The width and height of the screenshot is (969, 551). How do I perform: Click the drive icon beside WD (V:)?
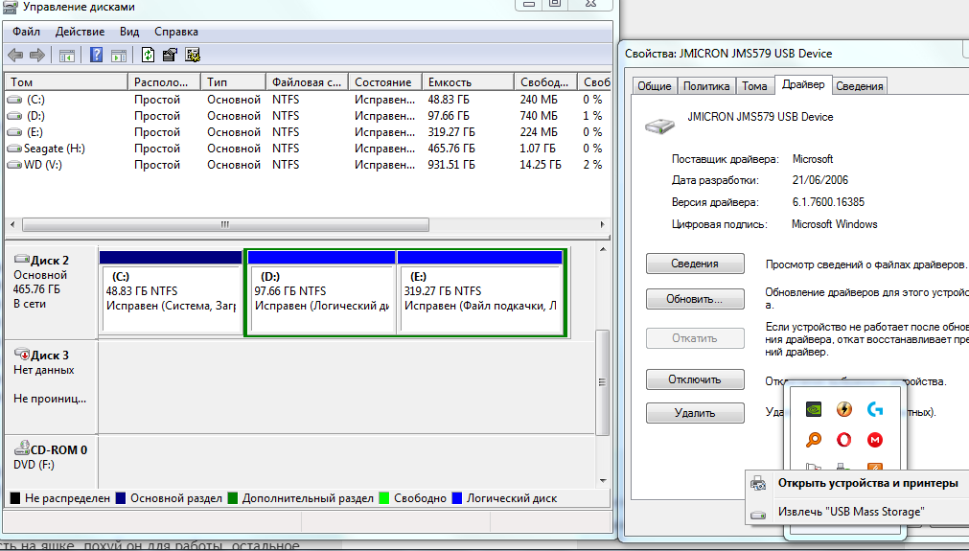pos(14,165)
